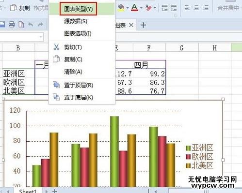Open the Name Box dropdown arrow
The image size is (242, 193).
point(41,37)
